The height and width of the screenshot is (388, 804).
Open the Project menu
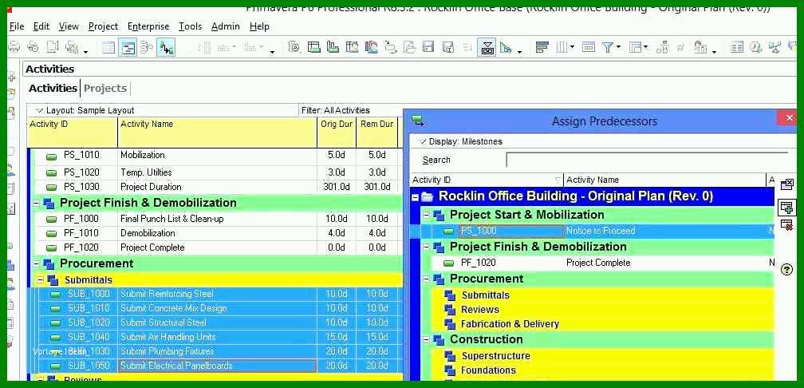[x=103, y=26]
